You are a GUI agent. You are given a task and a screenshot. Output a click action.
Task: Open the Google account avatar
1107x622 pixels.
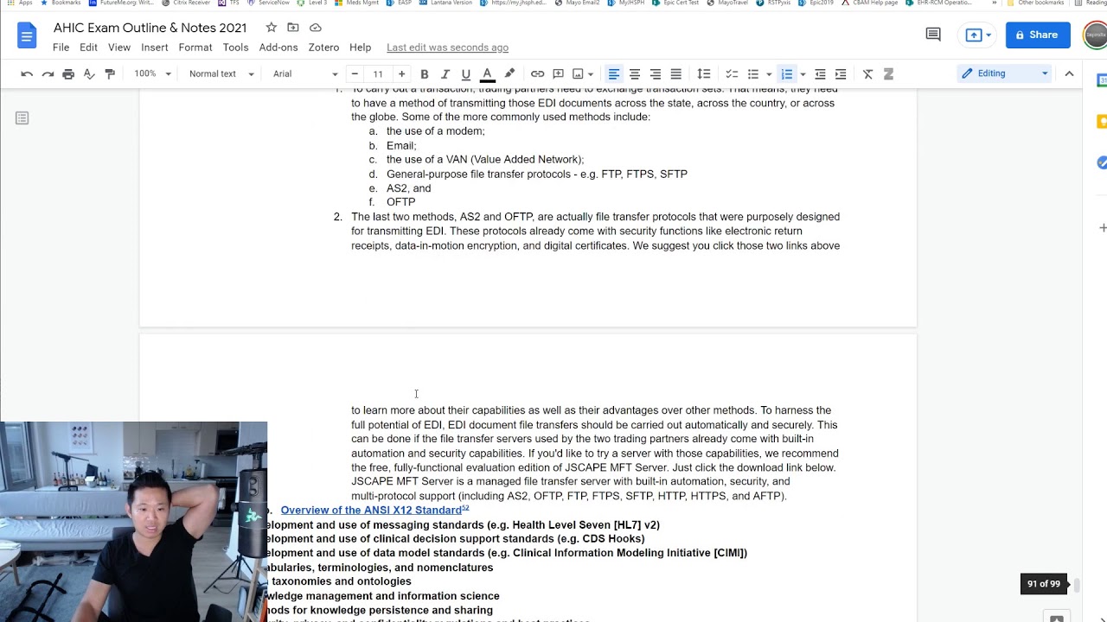1095,35
